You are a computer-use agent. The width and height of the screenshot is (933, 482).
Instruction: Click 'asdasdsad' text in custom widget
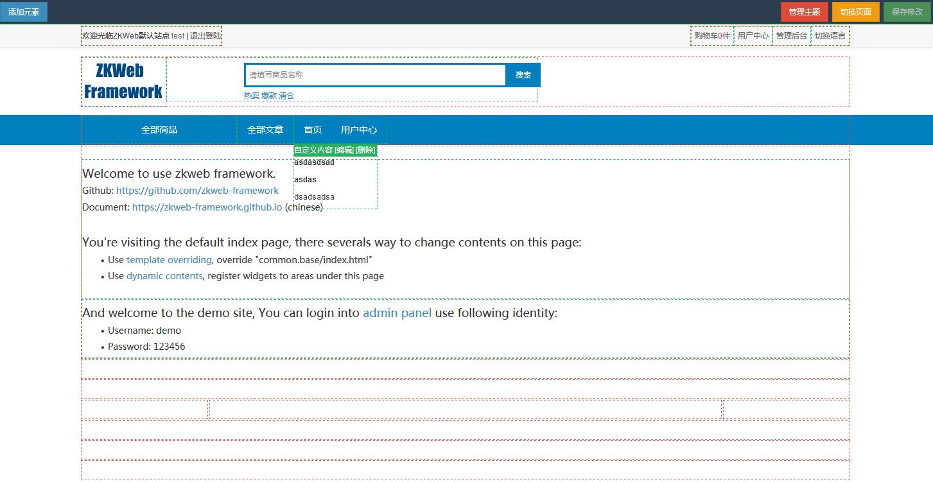click(x=314, y=162)
